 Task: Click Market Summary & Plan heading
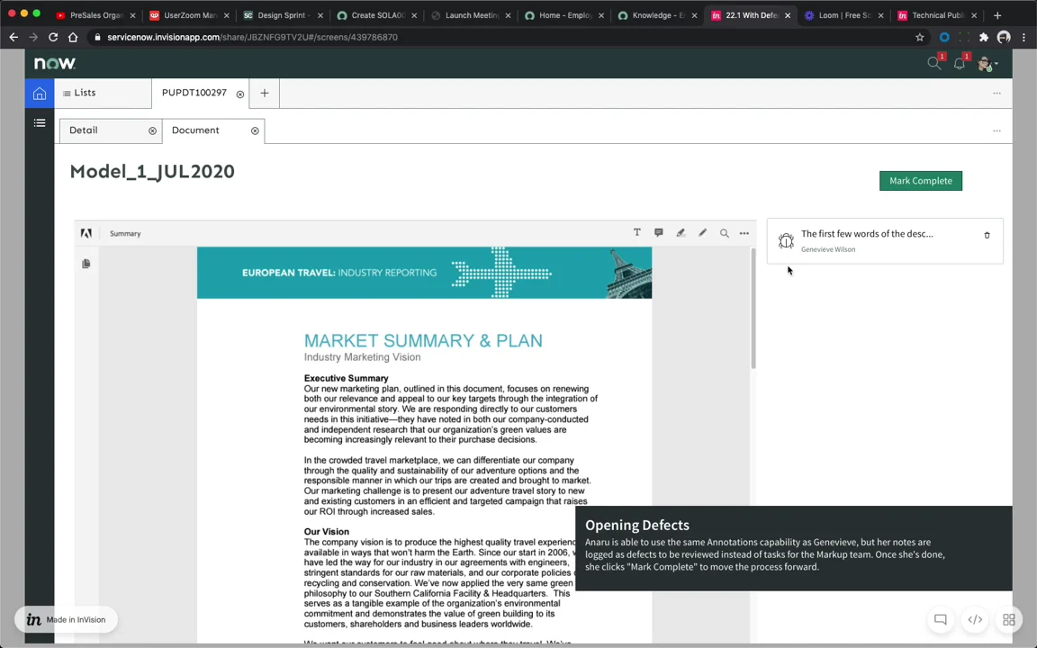point(423,340)
